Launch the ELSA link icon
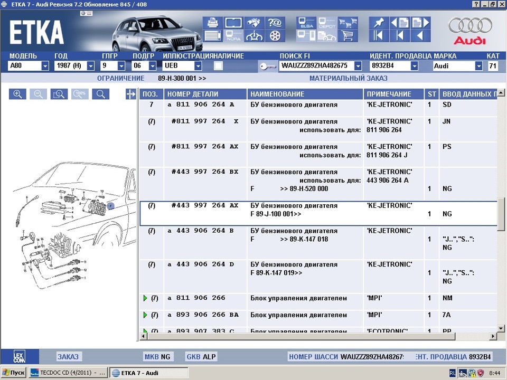This screenshot has width=507, height=380. (x=306, y=23)
